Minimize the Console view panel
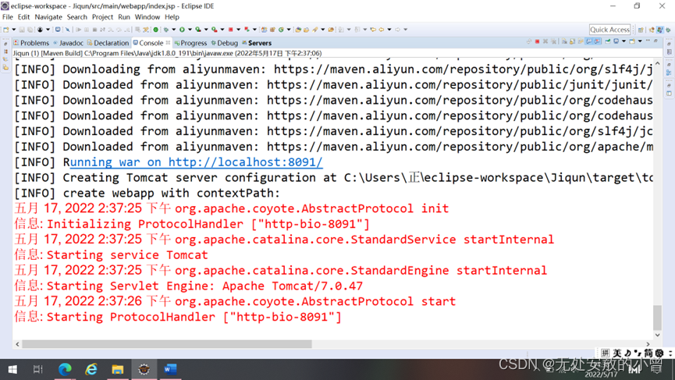 (648, 41)
